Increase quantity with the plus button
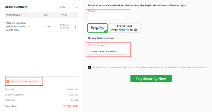Viewport: 212px width, 112px height. [x=49, y=27]
